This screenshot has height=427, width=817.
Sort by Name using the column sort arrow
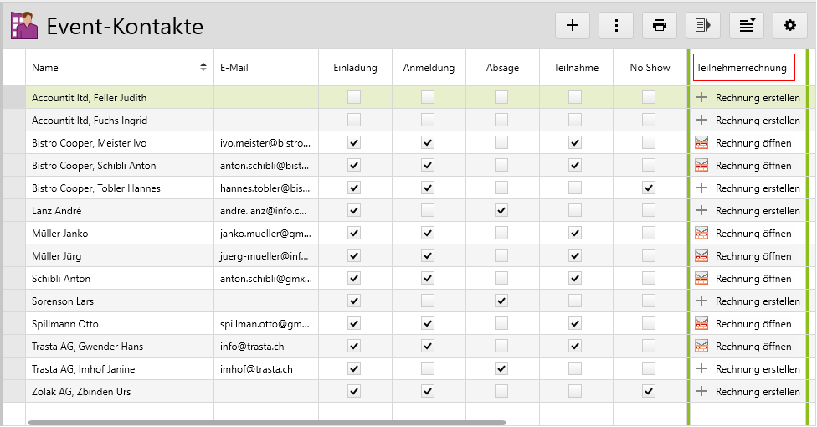203,68
